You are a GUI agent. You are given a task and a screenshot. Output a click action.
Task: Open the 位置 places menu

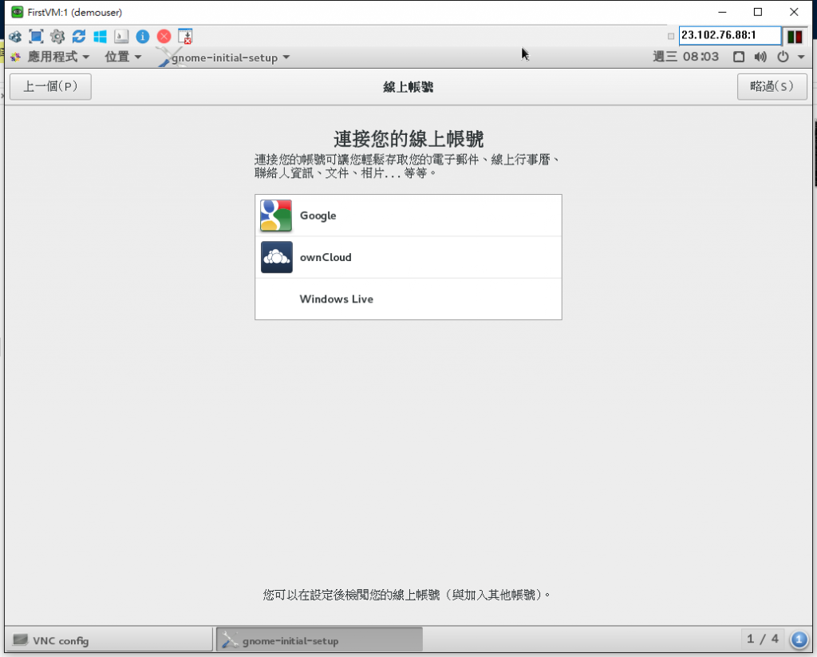click(x=123, y=57)
